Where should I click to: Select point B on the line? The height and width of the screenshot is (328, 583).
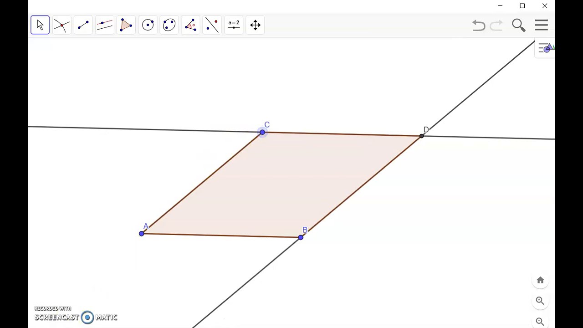click(x=301, y=237)
